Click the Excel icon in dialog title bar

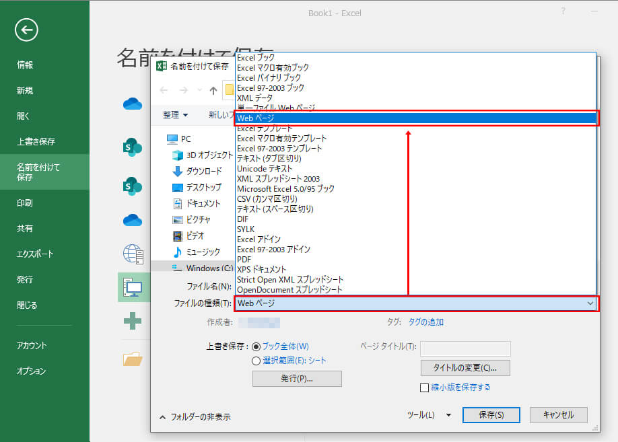(161, 66)
